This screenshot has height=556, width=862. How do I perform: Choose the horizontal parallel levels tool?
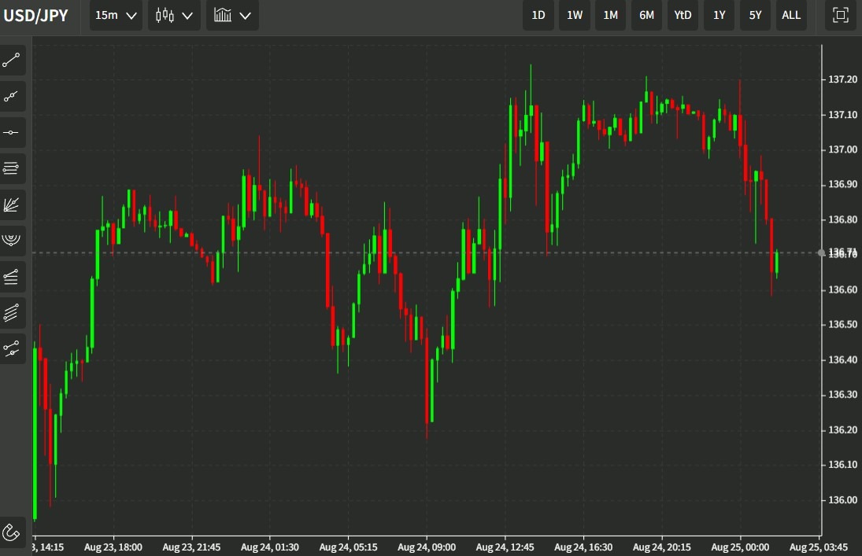pyautogui.click(x=12, y=168)
